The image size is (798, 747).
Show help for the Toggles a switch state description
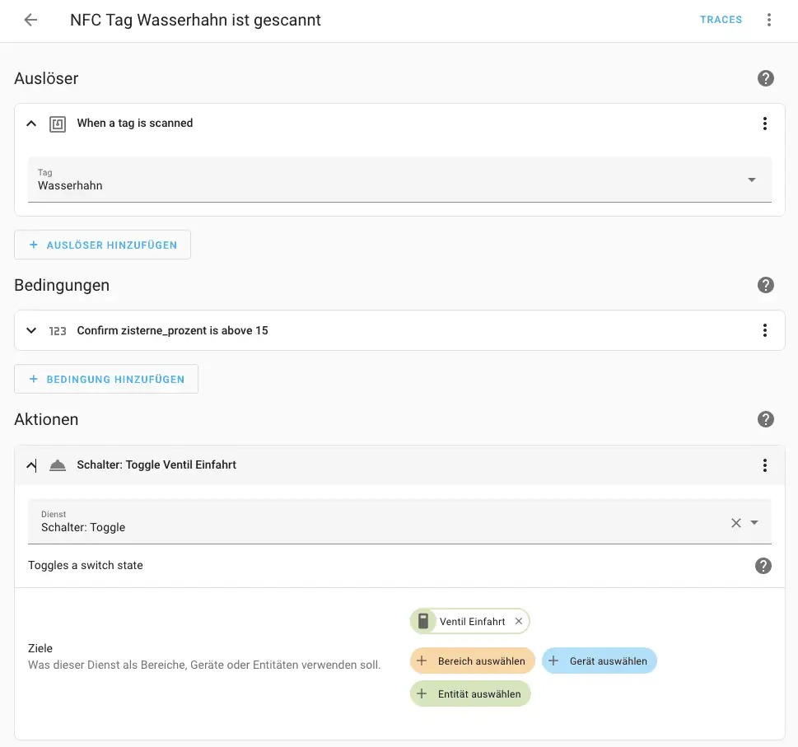point(763,566)
